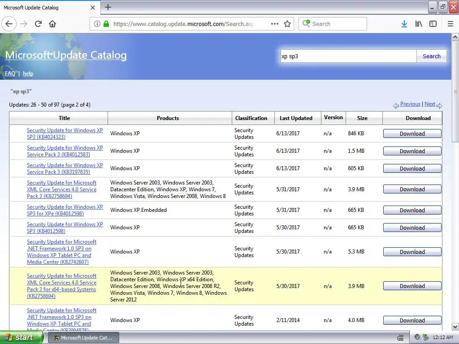Open XML Core Services x64-based KB2758694 link
This screenshot has height=344, width=459.
[x=61, y=286]
